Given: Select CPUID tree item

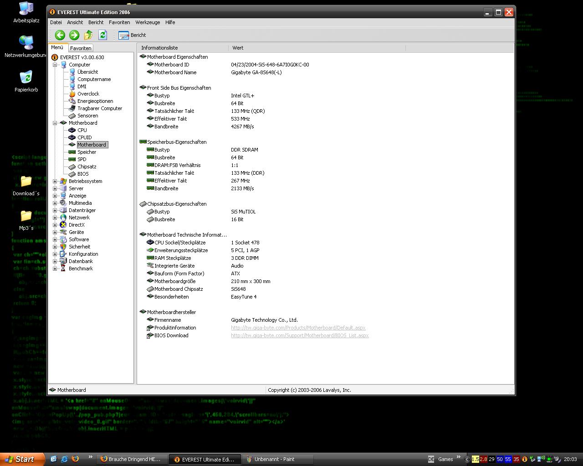Looking at the screenshot, I should click(x=84, y=137).
